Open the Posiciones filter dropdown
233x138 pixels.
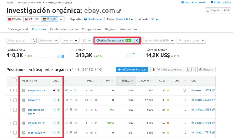click(x=48, y=41)
